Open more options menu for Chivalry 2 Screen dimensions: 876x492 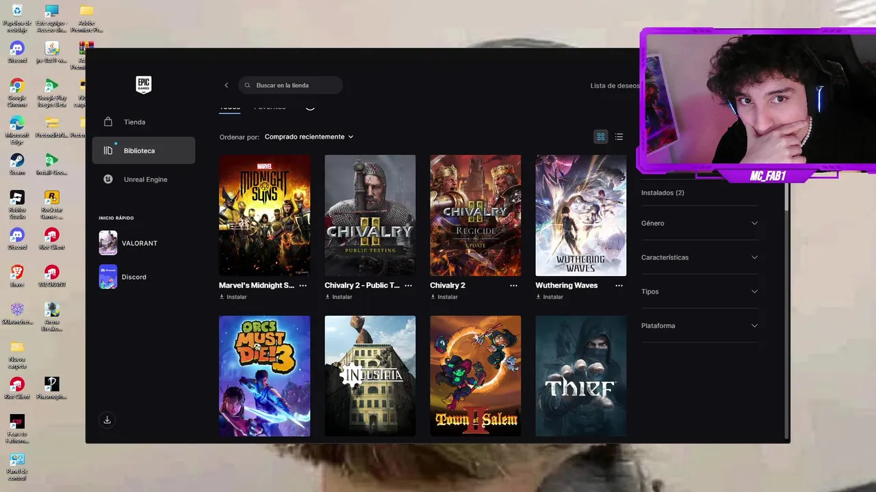514,286
